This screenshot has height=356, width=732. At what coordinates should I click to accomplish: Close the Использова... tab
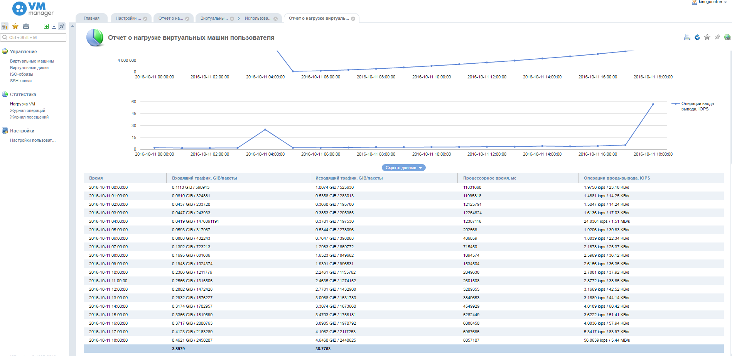click(x=275, y=19)
